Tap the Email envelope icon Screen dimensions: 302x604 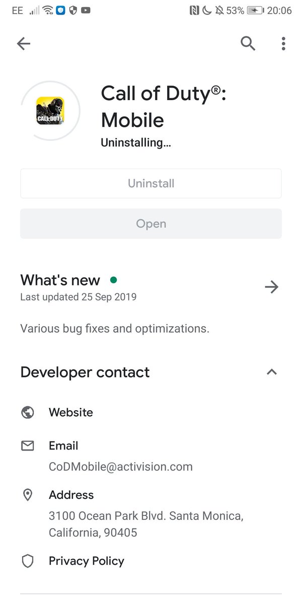(x=28, y=445)
